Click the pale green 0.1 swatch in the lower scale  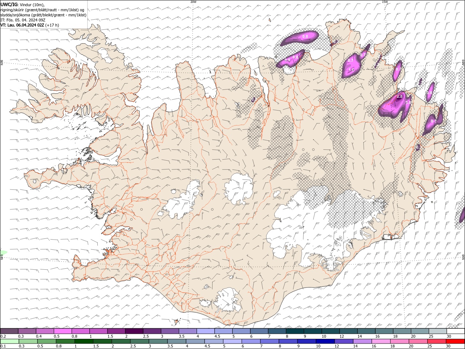[x=9, y=341]
